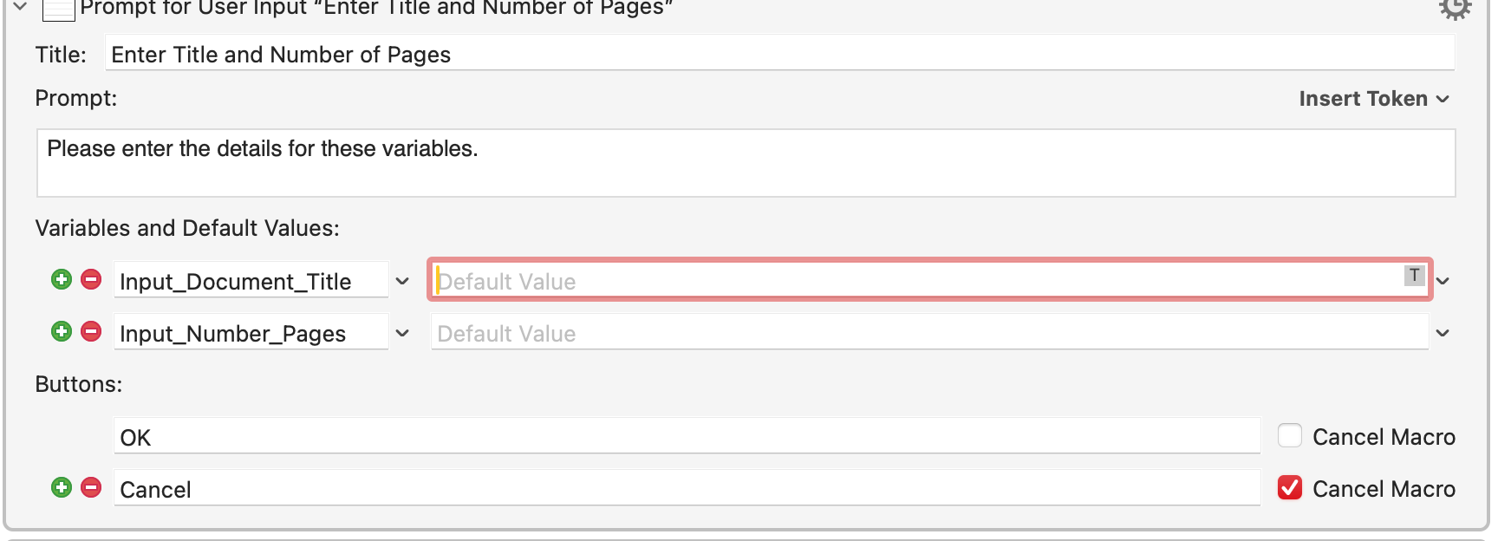Click into the Prompt text area
This screenshot has width=1498, height=541.
tap(746, 163)
